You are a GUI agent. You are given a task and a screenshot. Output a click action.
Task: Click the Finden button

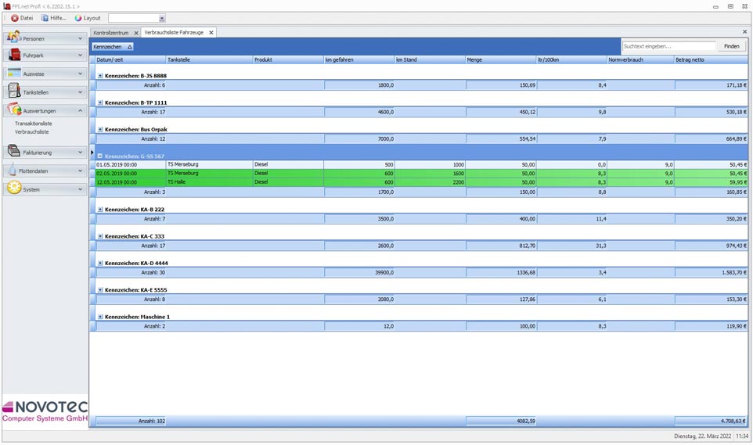[731, 47]
